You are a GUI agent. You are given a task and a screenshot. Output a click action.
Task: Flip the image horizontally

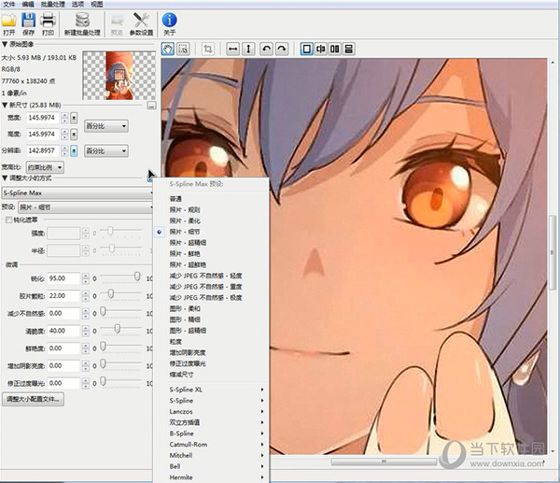click(x=232, y=49)
